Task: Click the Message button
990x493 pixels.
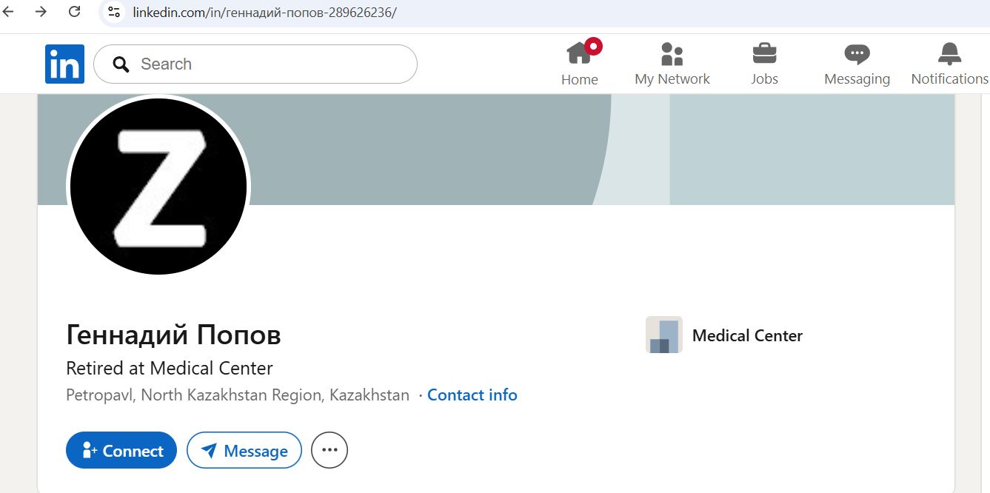Action: pyautogui.click(x=244, y=450)
